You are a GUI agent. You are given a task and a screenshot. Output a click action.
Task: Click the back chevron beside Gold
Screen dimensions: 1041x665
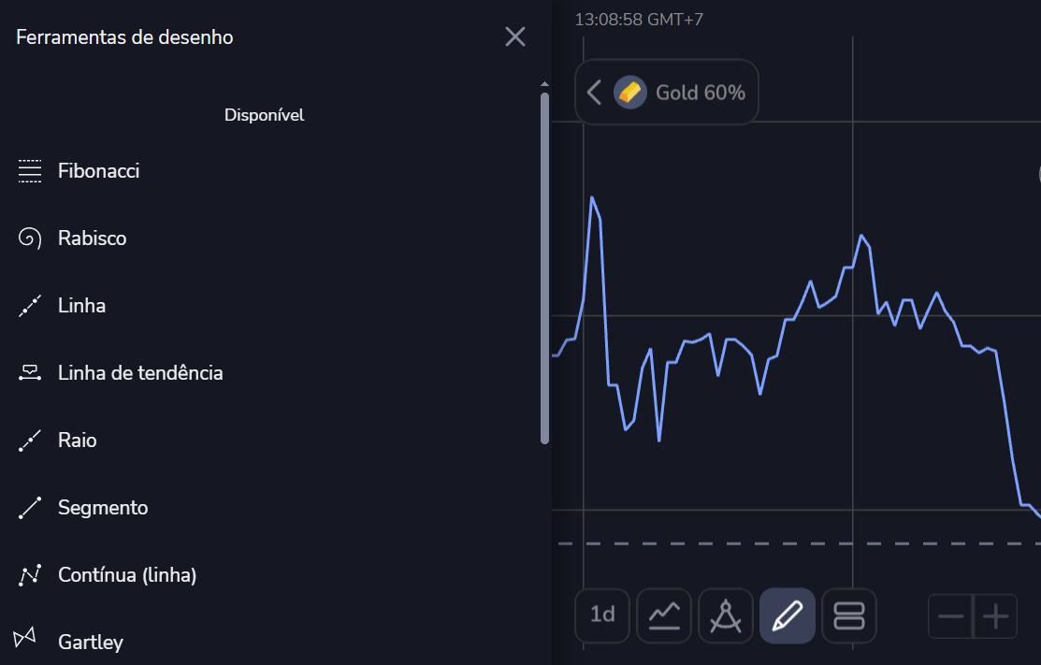(594, 92)
